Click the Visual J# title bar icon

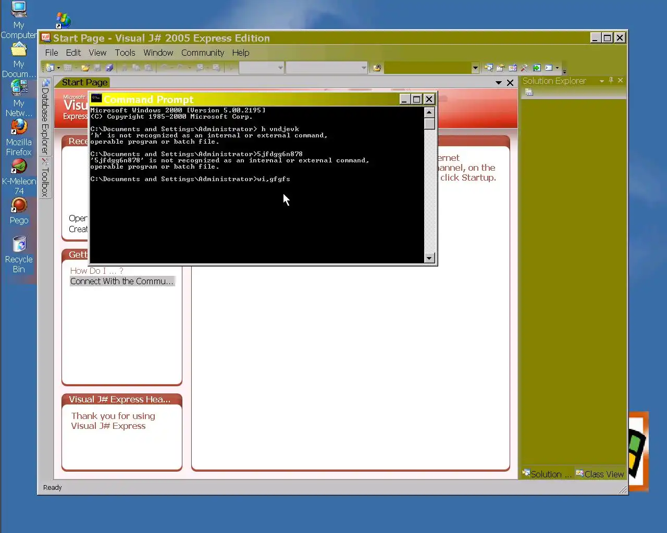46,37
